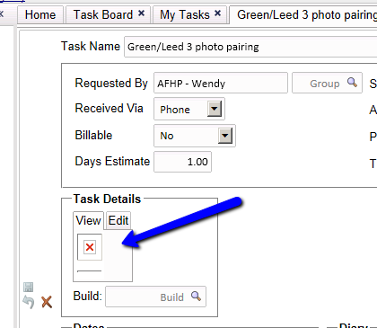Click the magnifier icon in Build field

[x=196, y=296]
